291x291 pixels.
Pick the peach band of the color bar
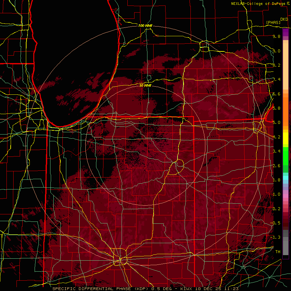[x=286, y=67]
